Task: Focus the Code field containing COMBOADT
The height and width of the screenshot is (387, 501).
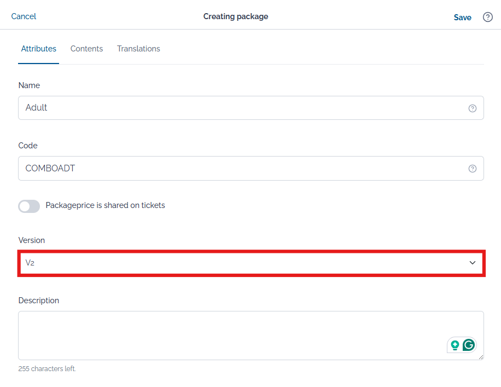Action: pos(251,168)
